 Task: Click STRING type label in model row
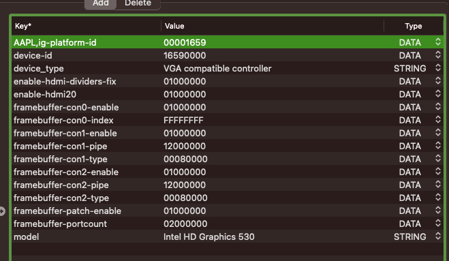409,237
